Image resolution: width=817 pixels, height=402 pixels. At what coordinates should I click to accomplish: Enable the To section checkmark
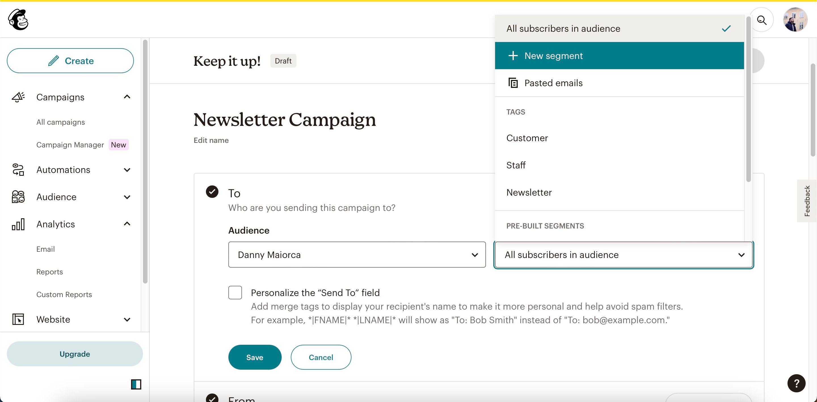pos(212,192)
